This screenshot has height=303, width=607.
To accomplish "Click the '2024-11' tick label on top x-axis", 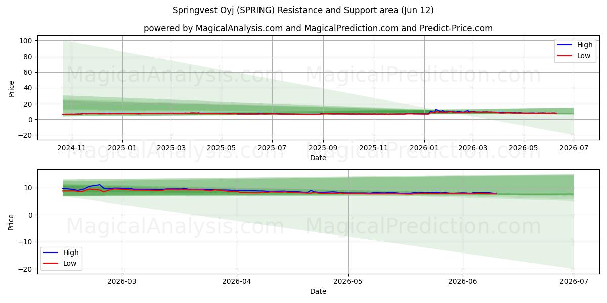I will (71, 148).
